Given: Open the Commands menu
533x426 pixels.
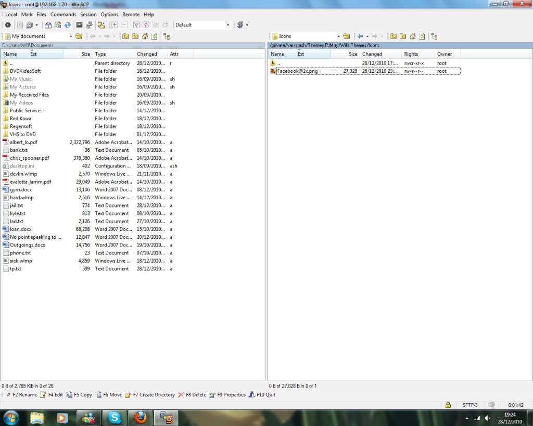Looking at the screenshot, I should point(63,14).
